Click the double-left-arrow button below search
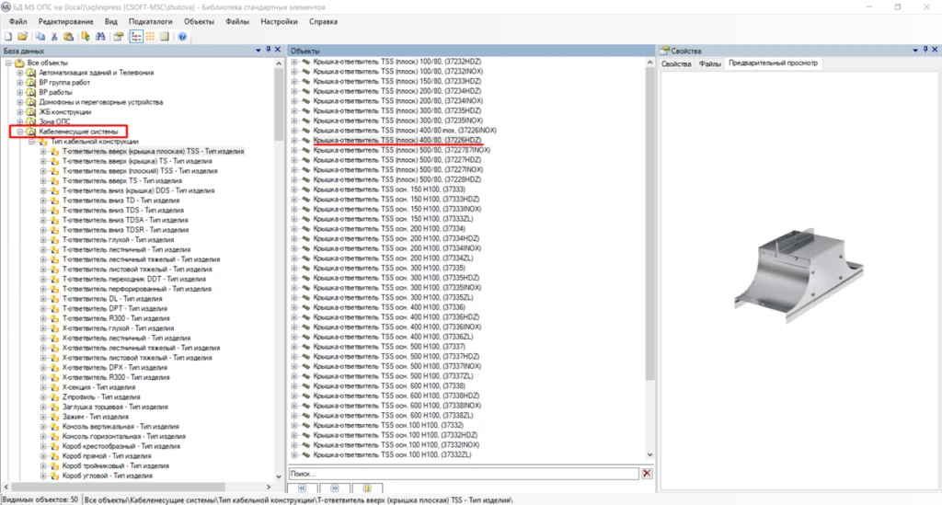Image resolution: width=942 pixels, height=505 pixels. tap(303, 488)
